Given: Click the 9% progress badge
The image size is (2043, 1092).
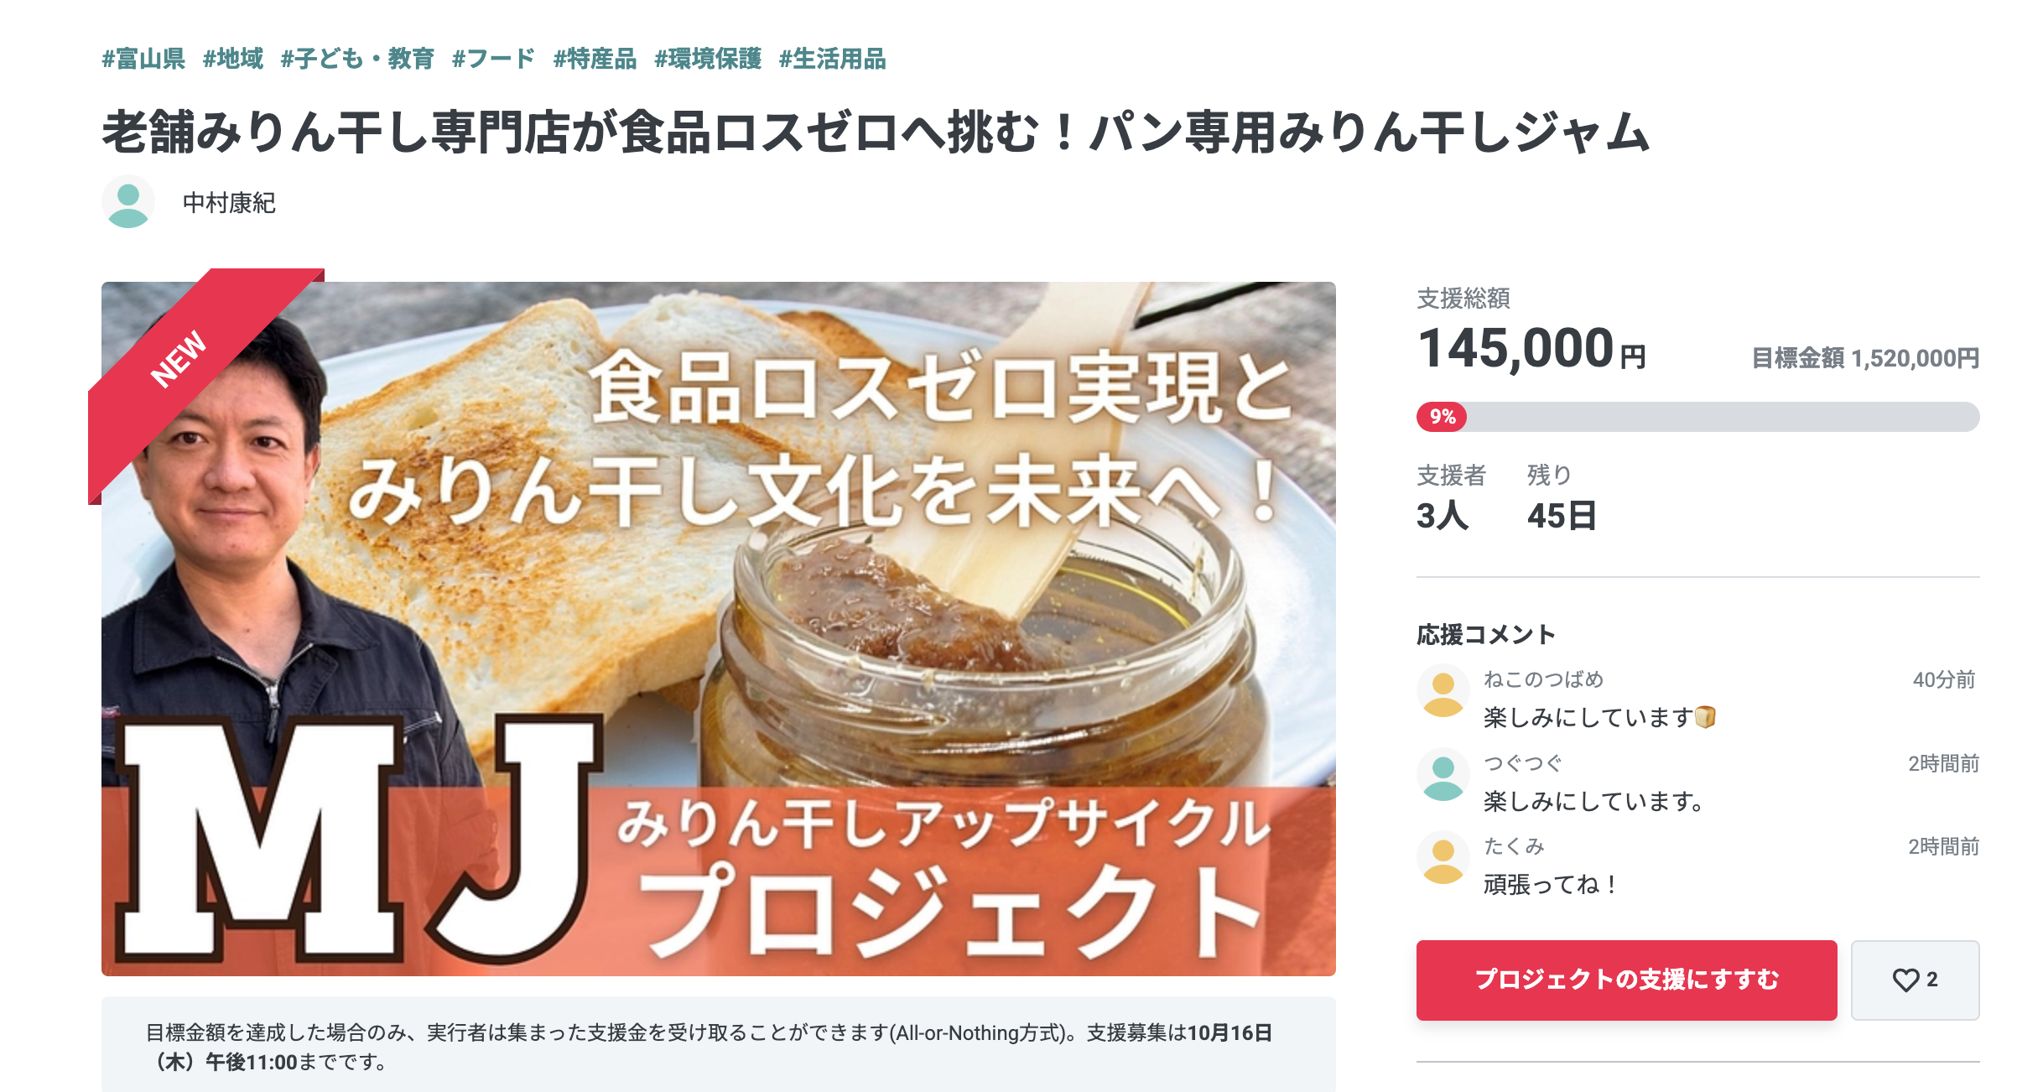Looking at the screenshot, I should tap(1442, 417).
